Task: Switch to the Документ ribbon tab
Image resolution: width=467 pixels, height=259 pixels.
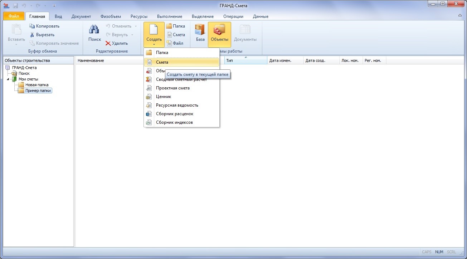Action: 81,16
